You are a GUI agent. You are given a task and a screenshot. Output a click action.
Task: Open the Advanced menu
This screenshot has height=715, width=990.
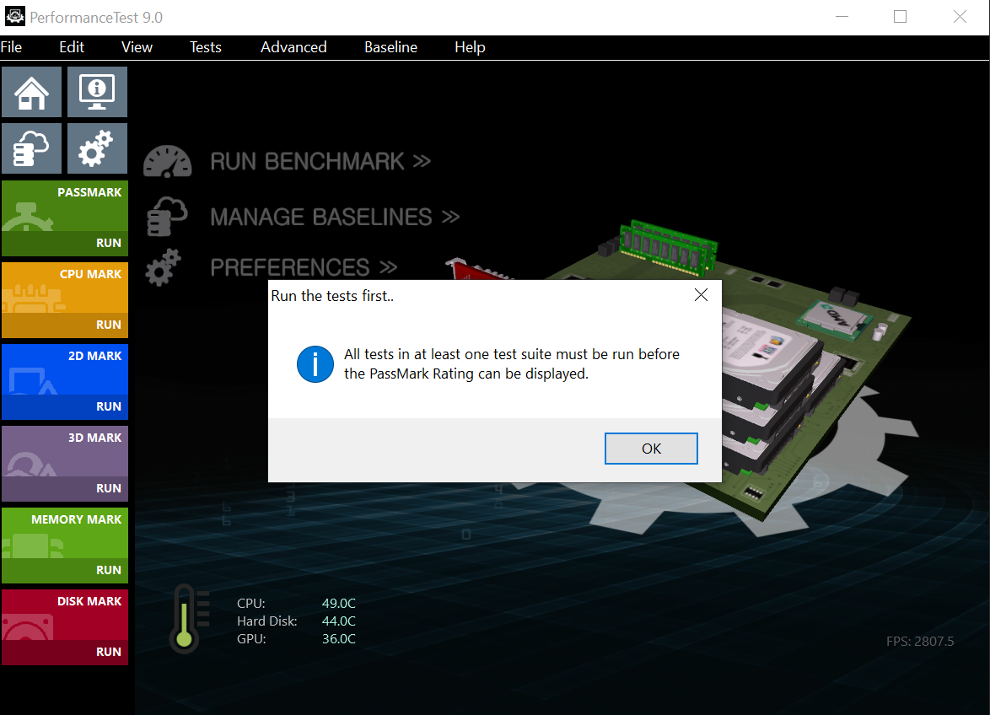pyautogui.click(x=293, y=47)
